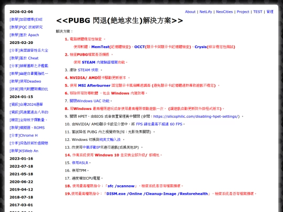Open the sidebar article KSWeb An
The width and height of the screenshot is (283, 212).
[24, 151]
